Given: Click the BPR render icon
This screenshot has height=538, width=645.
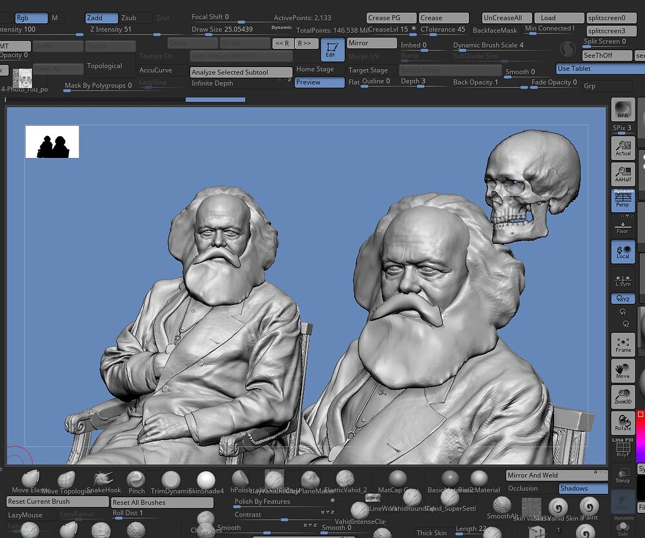Looking at the screenshot, I should point(622,108).
